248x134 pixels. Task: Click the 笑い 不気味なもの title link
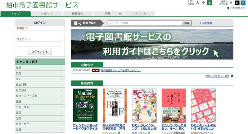tap(114, 127)
